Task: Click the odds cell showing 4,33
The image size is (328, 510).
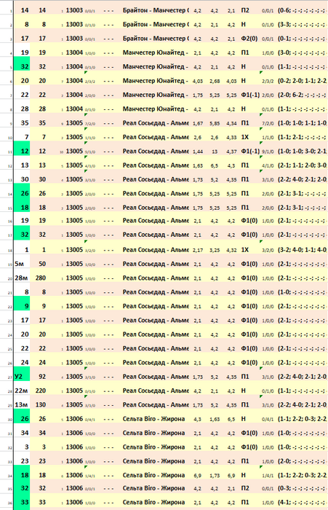Action: point(231,137)
